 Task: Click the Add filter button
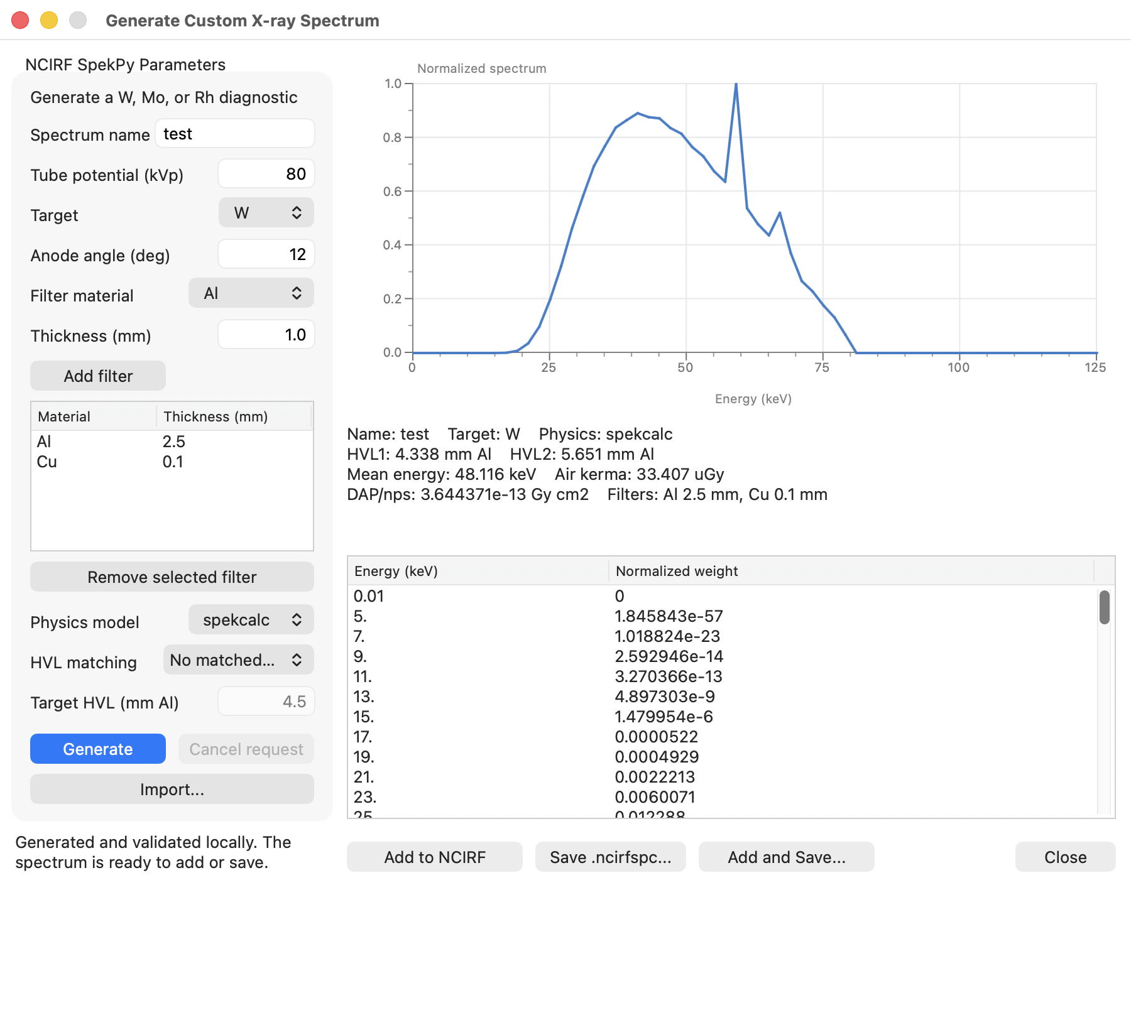coord(98,376)
